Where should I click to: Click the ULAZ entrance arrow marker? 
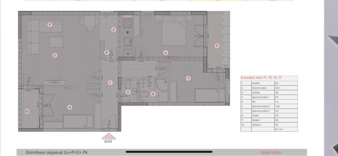(x=109, y=136)
